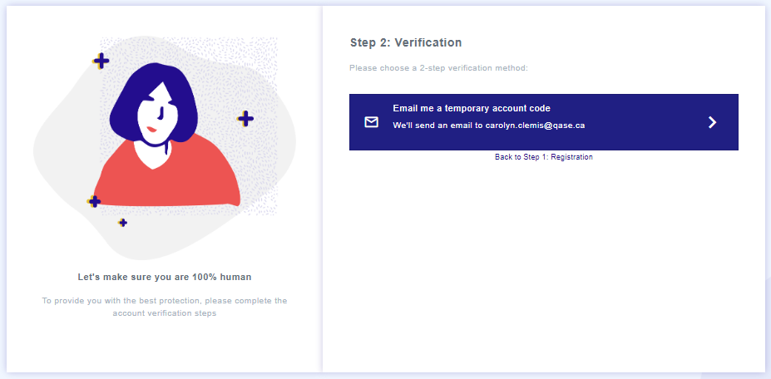Click the carolyn.clemis@qase.ca email address text

click(x=535, y=126)
